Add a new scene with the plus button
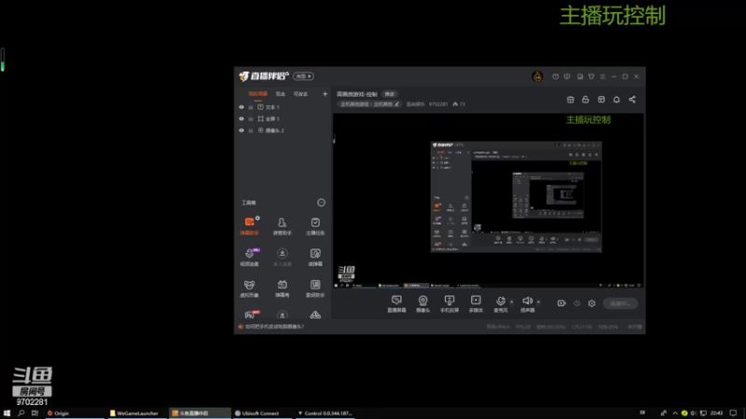The height and width of the screenshot is (419, 746). click(x=325, y=94)
